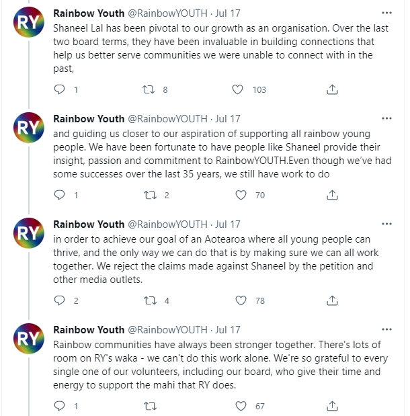Retweet the first tweet with 8 retweets
Image resolution: width=410 pixels, height=416 pixels.
coord(151,89)
